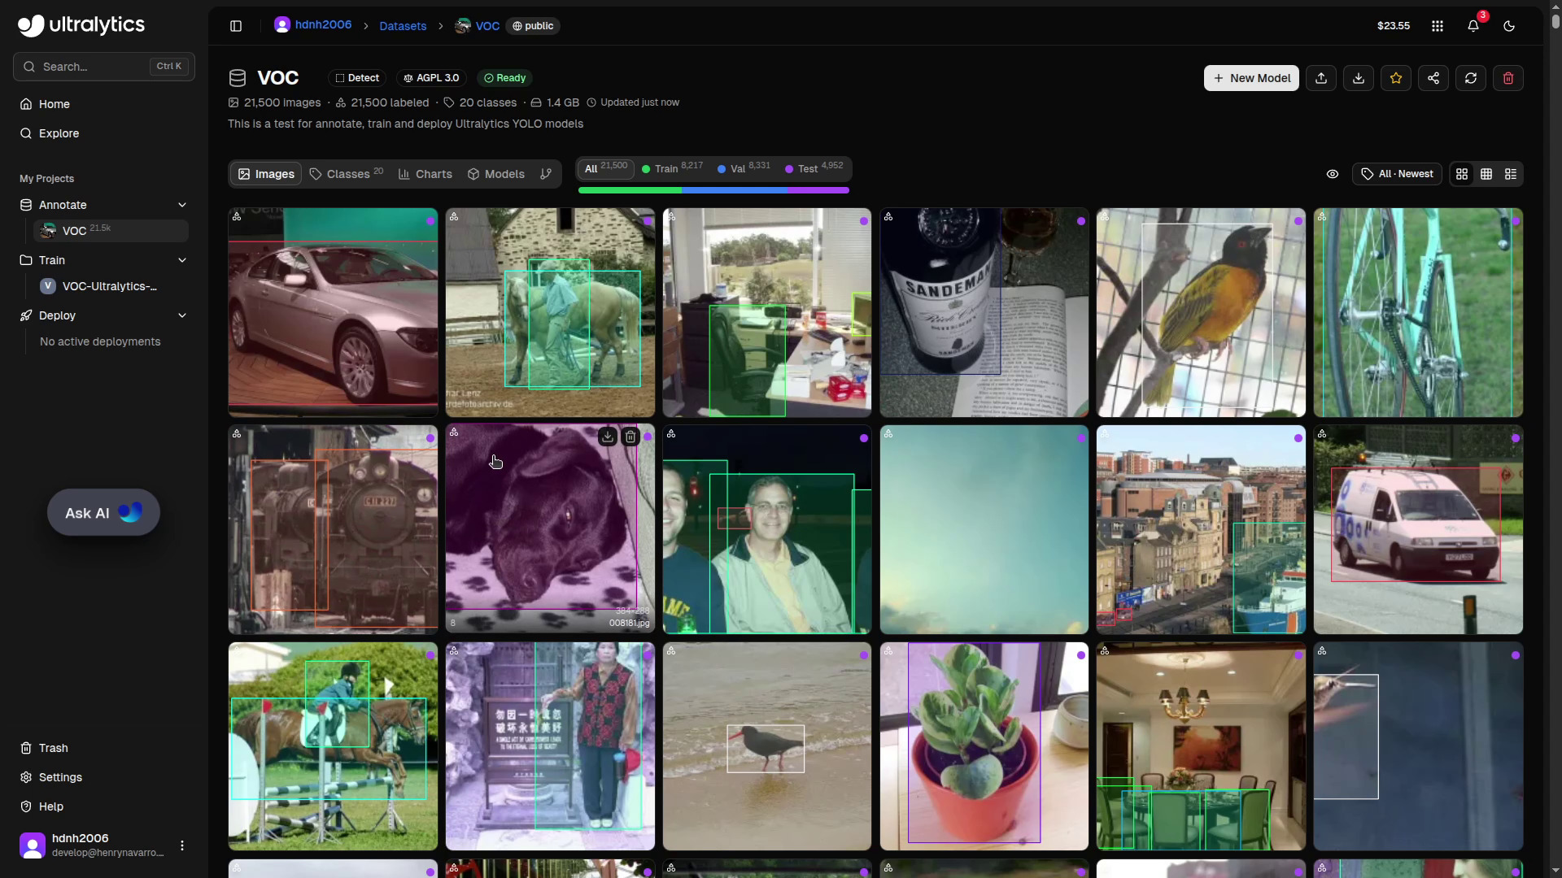
Task: Star the VOC dataset
Action: [1396, 78]
